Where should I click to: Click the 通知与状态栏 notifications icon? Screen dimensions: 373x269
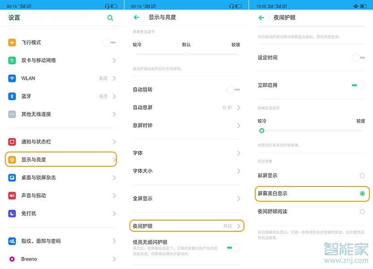point(12,142)
